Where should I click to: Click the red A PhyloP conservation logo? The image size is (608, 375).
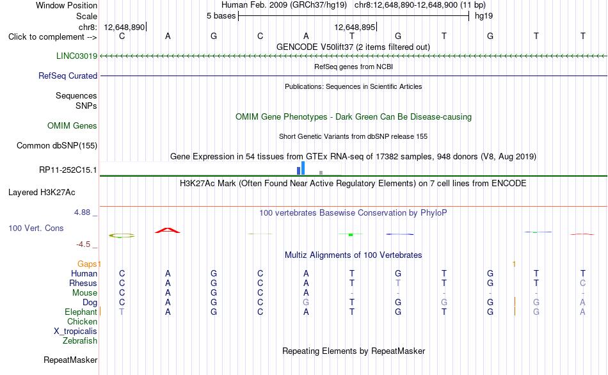(x=168, y=230)
